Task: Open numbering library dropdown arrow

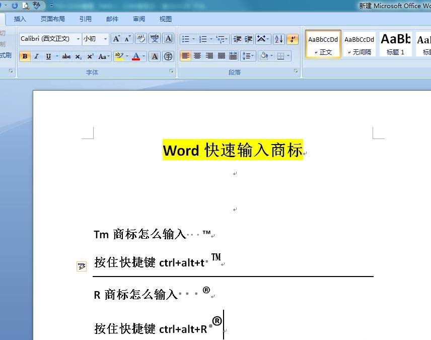Action: [x=211, y=39]
